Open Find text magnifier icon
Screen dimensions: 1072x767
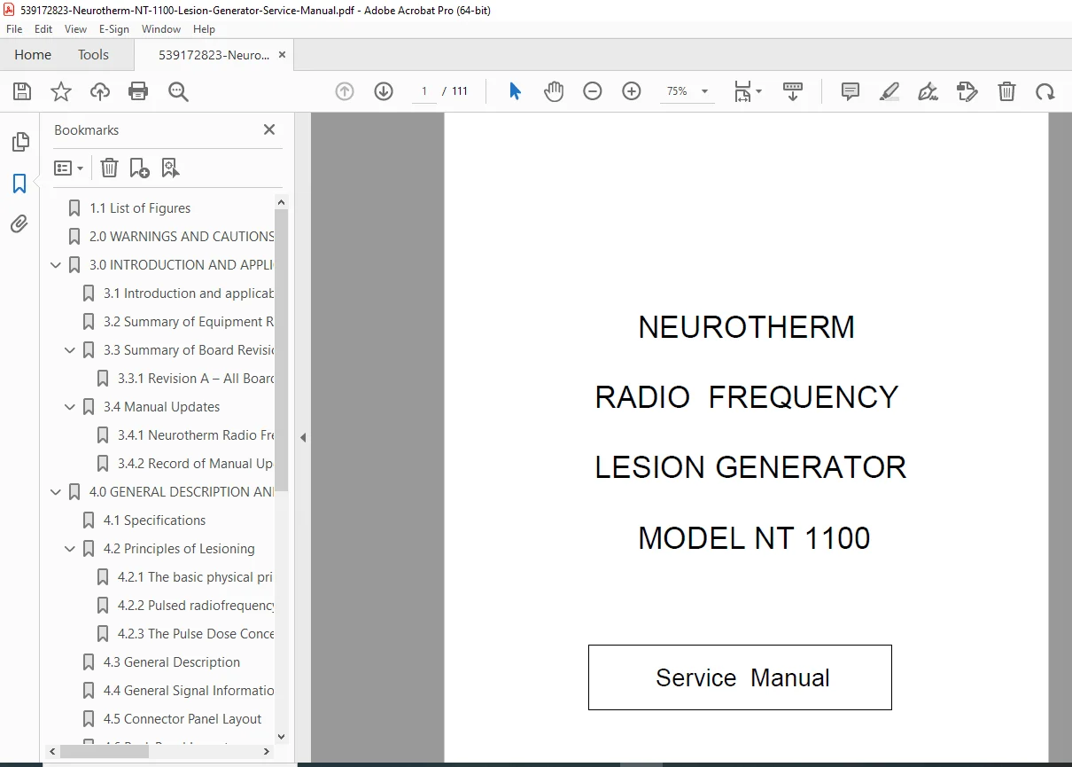pos(178,91)
